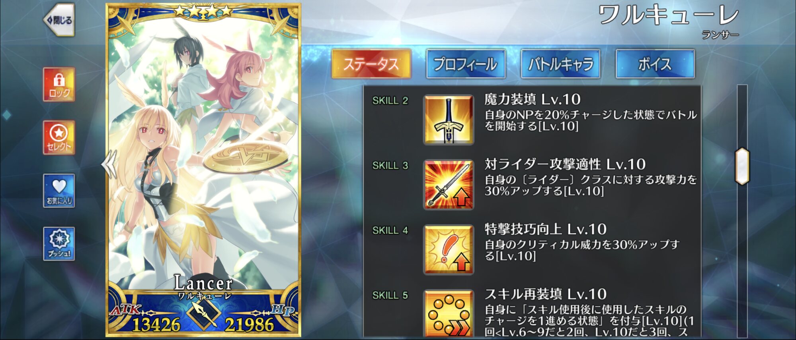Select the ステータス tab
The image size is (796, 340).
tap(371, 64)
